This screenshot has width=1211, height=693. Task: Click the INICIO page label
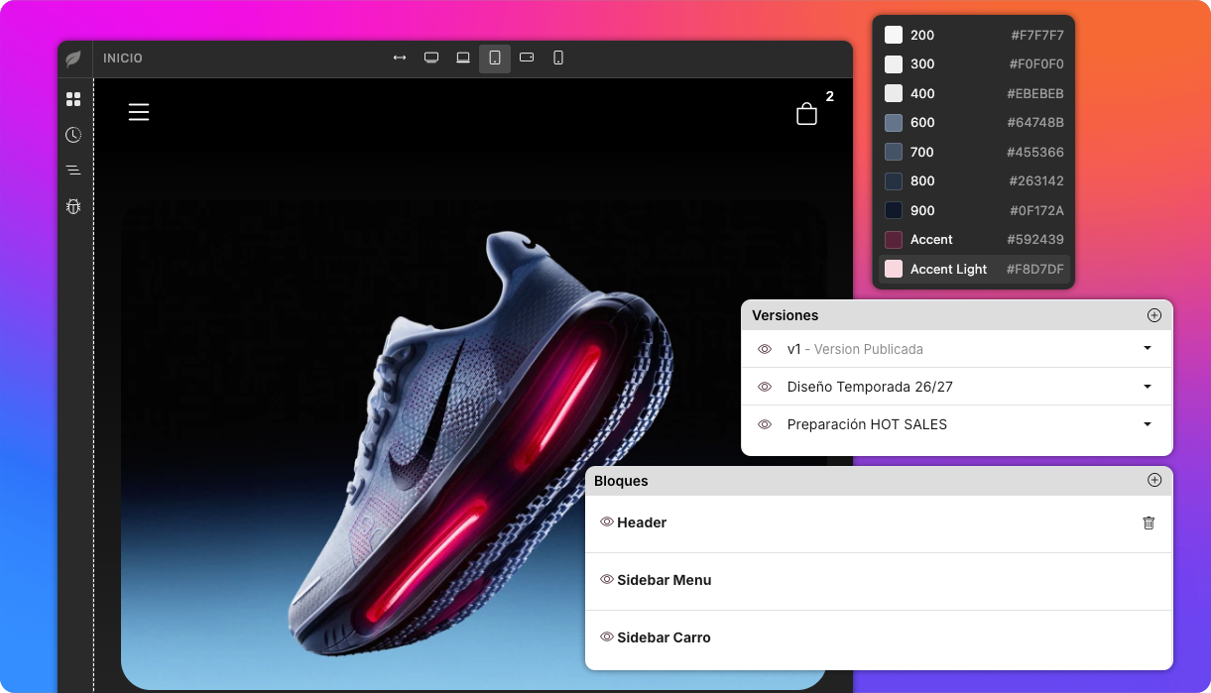123,58
